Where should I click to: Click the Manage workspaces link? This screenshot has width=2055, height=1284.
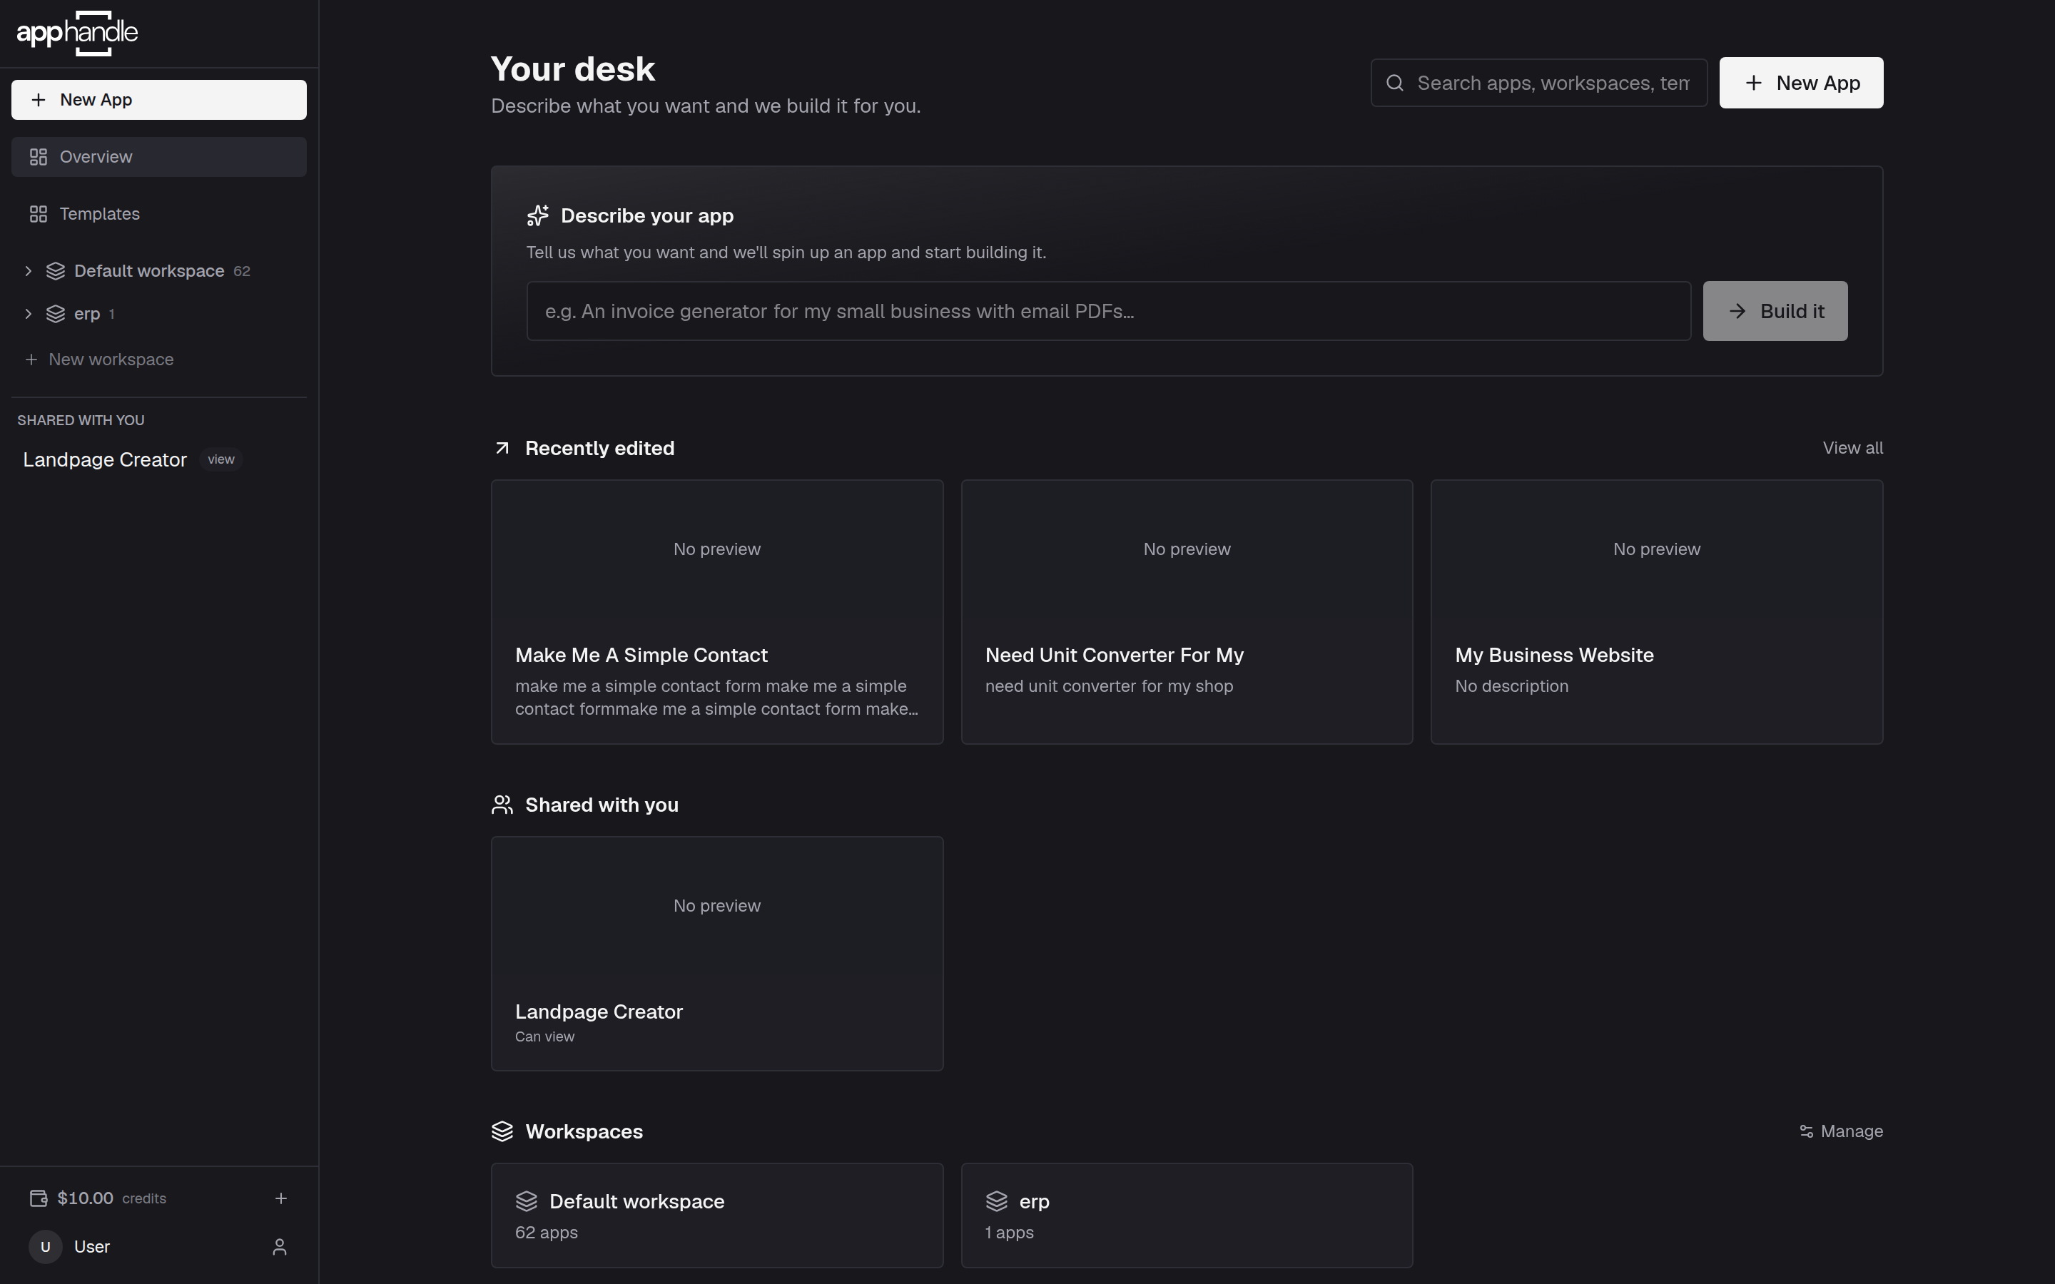click(1841, 1131)
